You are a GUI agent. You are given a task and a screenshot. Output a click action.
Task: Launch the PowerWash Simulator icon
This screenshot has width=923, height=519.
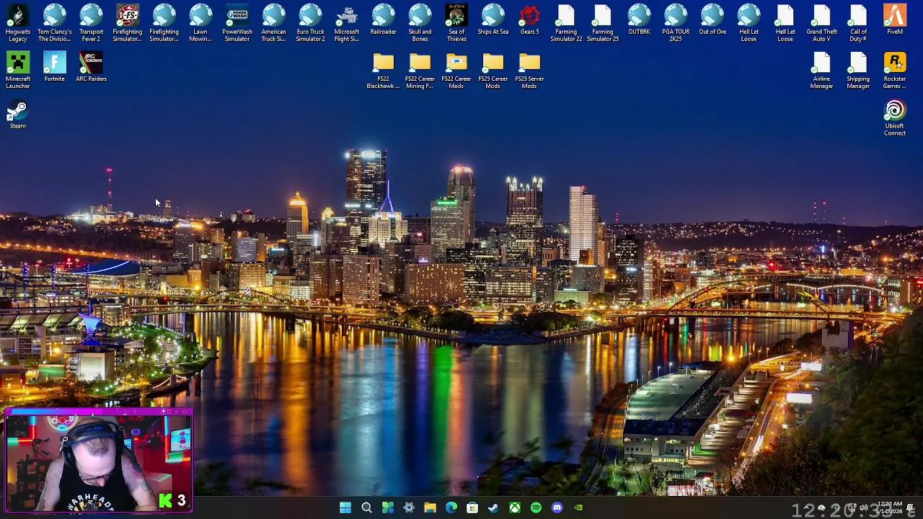click(x=237, y=23)
